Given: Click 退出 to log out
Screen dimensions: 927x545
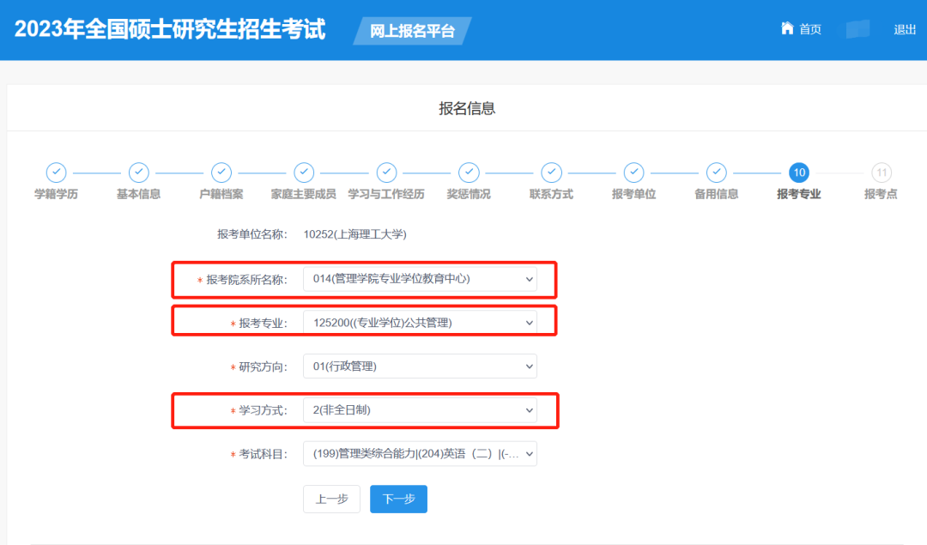Looking at the screenshot, I should pyautogui.click(x=905, y=29).
